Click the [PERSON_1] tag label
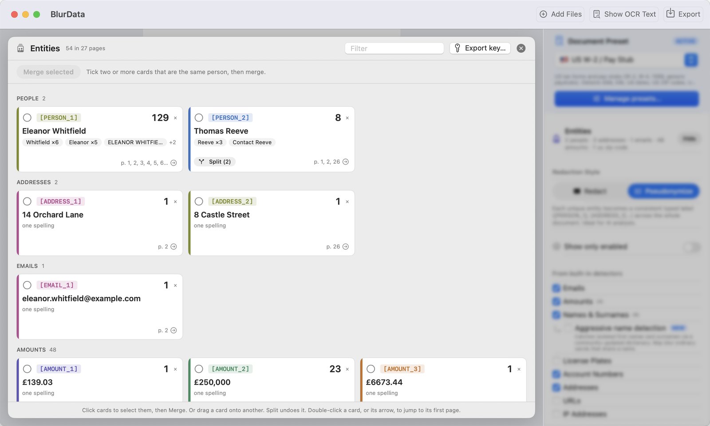The height and width of the screenshot is (426, 710). point(59,118)
